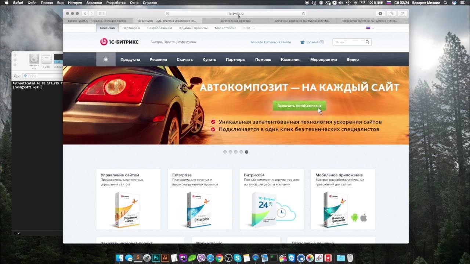Switch to banana-sport.ru Яндекс.Почта tab
Screen dimensions: 470x264
point(98,21)
